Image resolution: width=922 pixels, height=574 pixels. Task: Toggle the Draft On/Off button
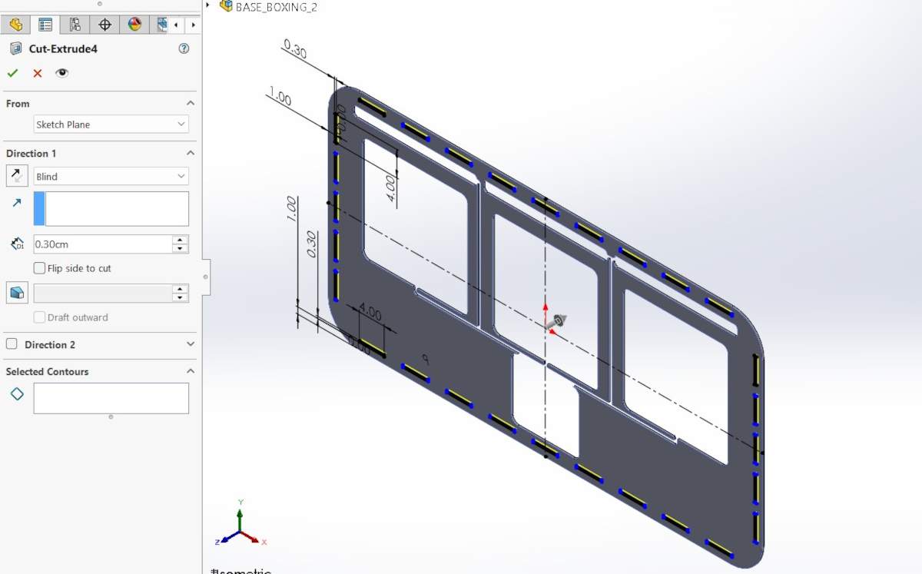pyautogui.click(x=17, y=293)
